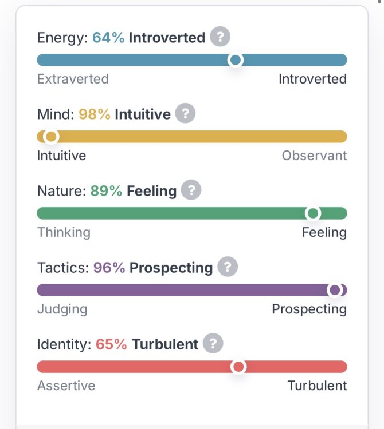The height and width of the screenshot is (429, 384).
Task: Select the blue Energy slider handle
Action: click(236, 60)
